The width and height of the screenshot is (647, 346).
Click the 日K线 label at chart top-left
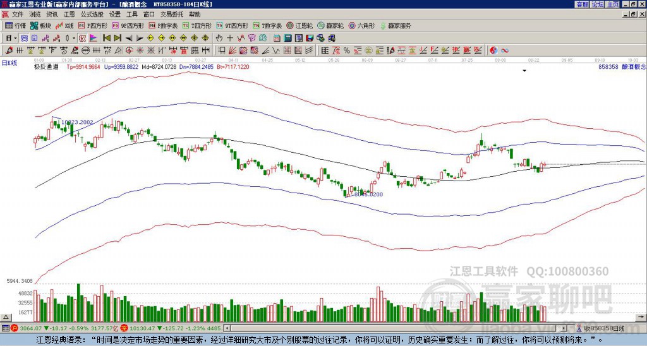(9, 63)
